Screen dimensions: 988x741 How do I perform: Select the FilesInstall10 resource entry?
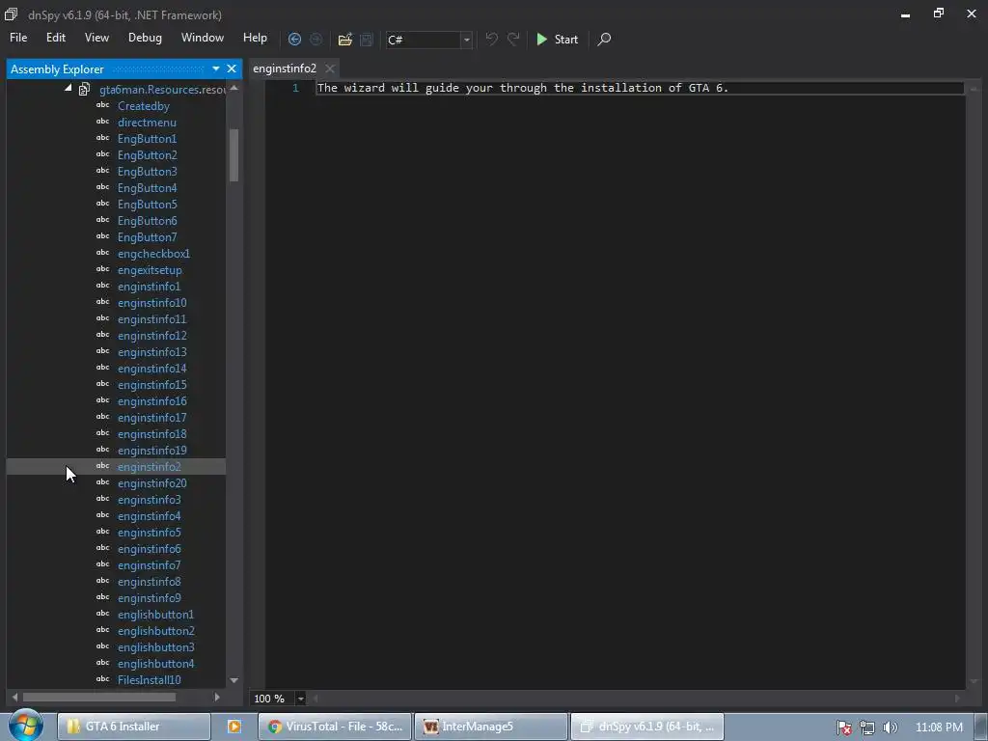[x=149, y=679]
